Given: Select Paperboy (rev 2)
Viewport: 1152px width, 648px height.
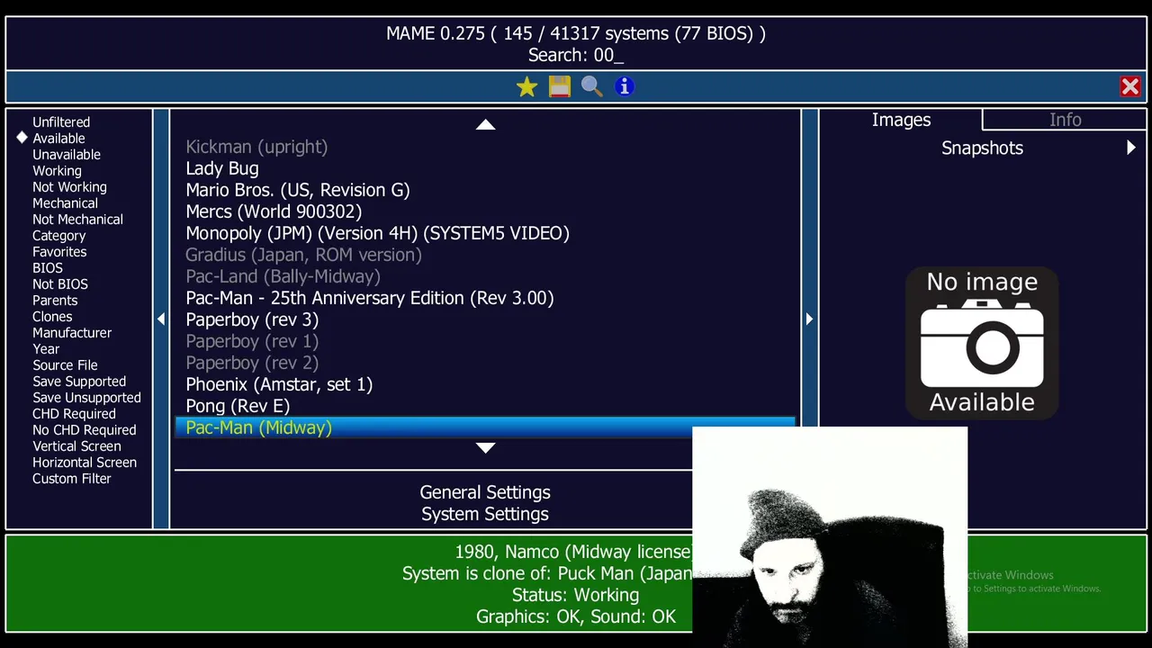Looking at the screenshot, I should click(485, 363).
